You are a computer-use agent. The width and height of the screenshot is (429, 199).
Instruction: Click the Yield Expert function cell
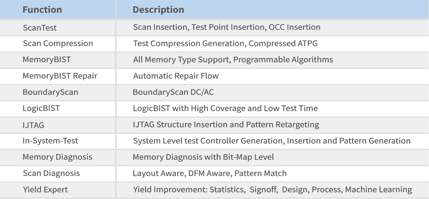pos(45,190)
